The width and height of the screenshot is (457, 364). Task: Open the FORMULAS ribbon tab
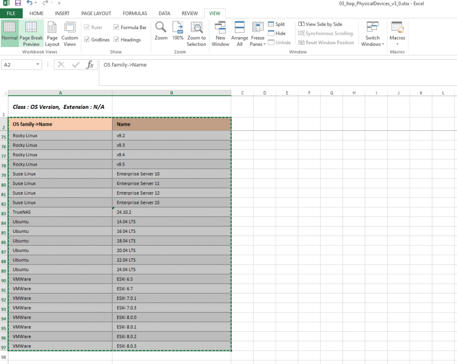tap(135, 13)
